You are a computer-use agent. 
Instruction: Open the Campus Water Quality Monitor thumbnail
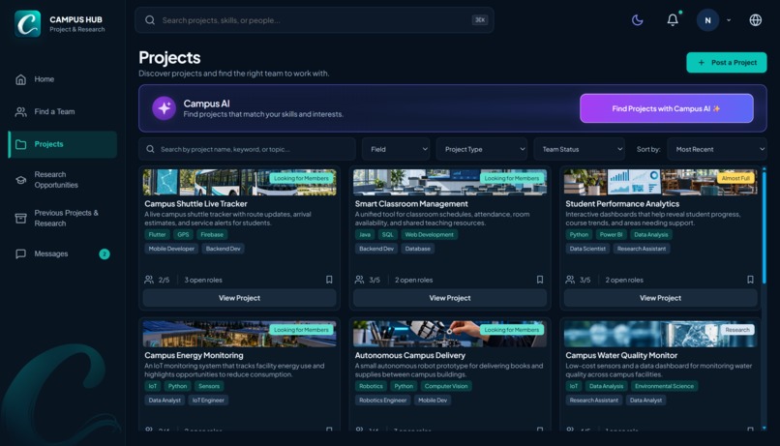[660, 334]
